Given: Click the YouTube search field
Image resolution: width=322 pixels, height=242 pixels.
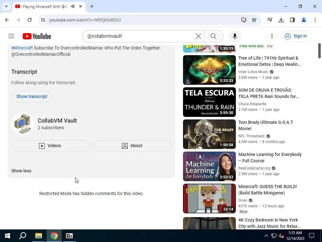Looking at the screenshot, I should [x=140, y=36].
